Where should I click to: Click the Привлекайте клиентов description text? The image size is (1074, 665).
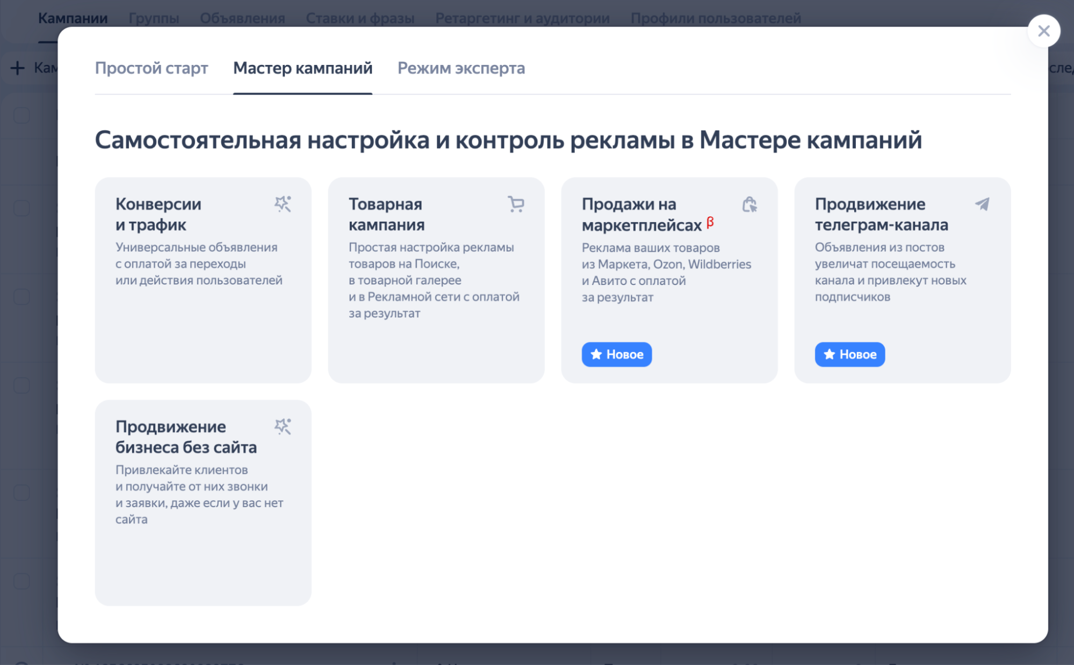pyautogui.click(x=199, y=494)
